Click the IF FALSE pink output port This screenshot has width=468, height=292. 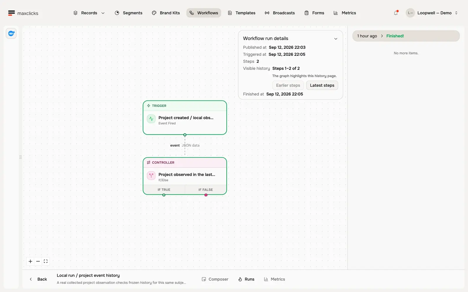pos(206,195)
